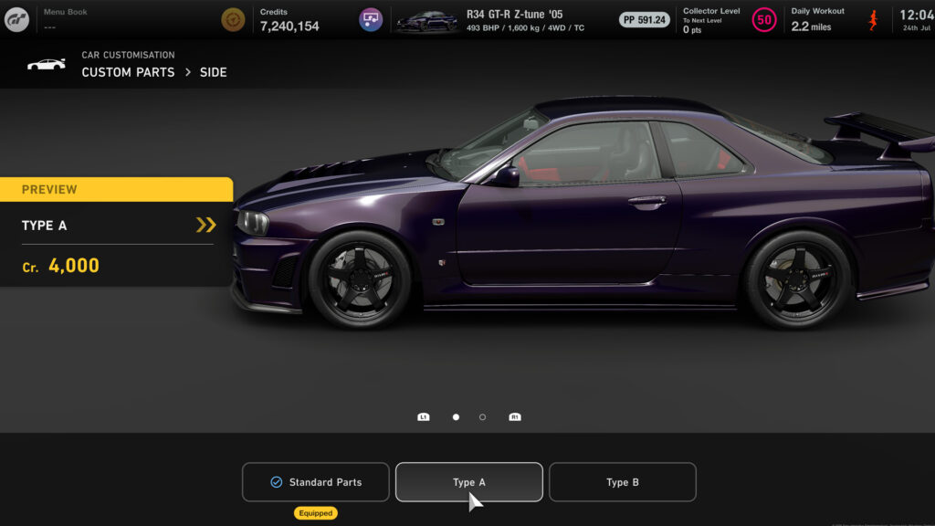Click the Gran Turismo logo icon
935x526 pixels.
[x=16, y=20]
